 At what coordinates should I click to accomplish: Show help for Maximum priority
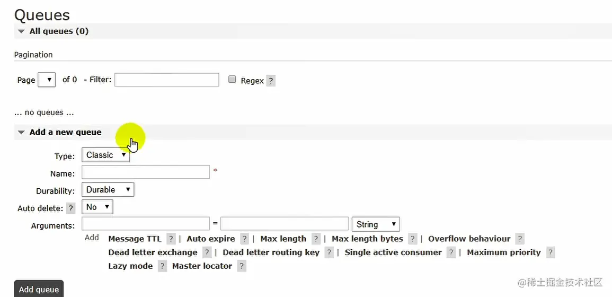pos(551,252)
